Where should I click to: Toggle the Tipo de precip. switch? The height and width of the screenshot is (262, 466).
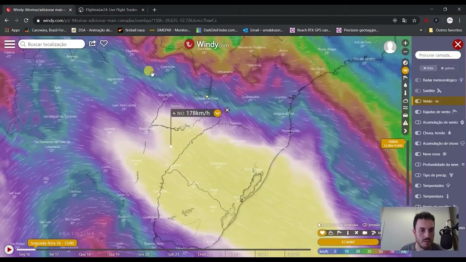[418, 175]
